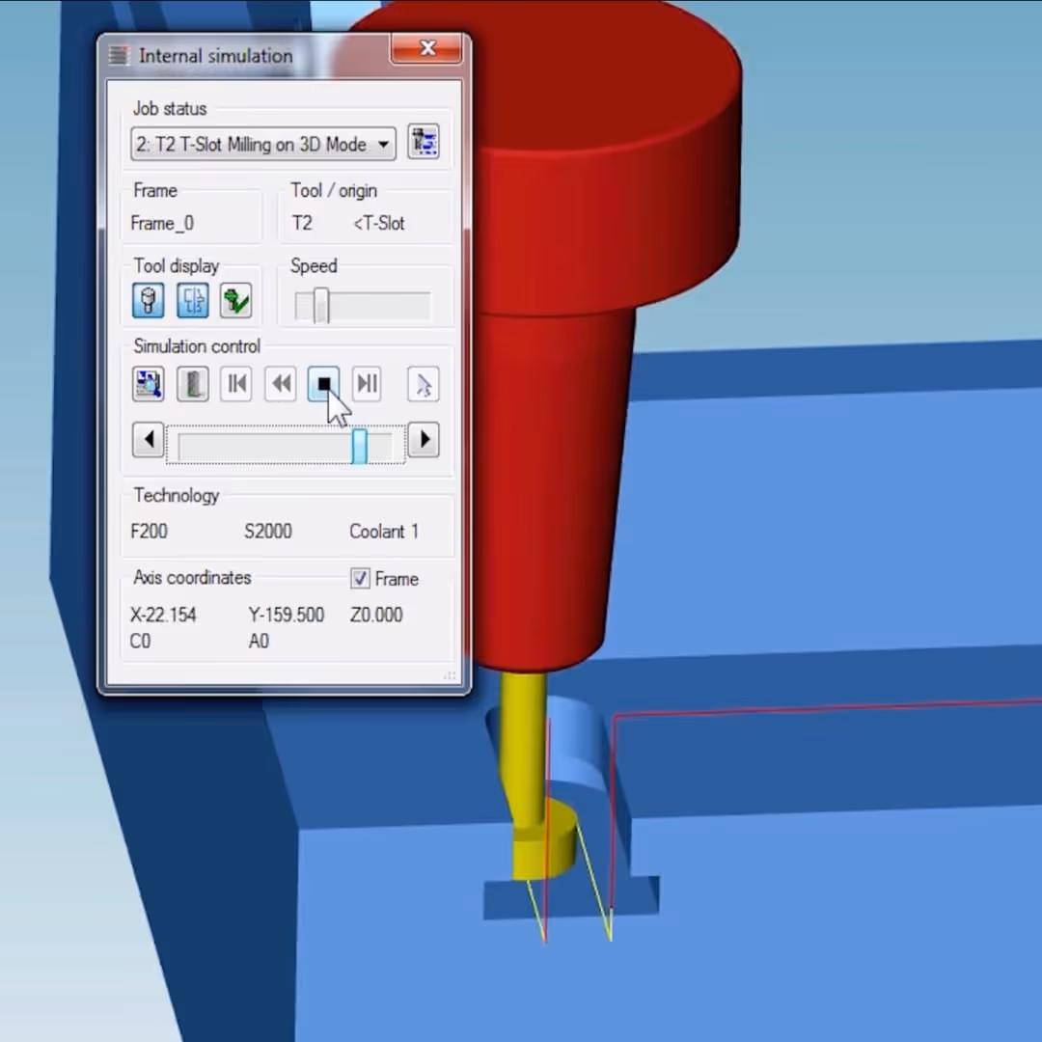Click the A0 axis value

259,642
